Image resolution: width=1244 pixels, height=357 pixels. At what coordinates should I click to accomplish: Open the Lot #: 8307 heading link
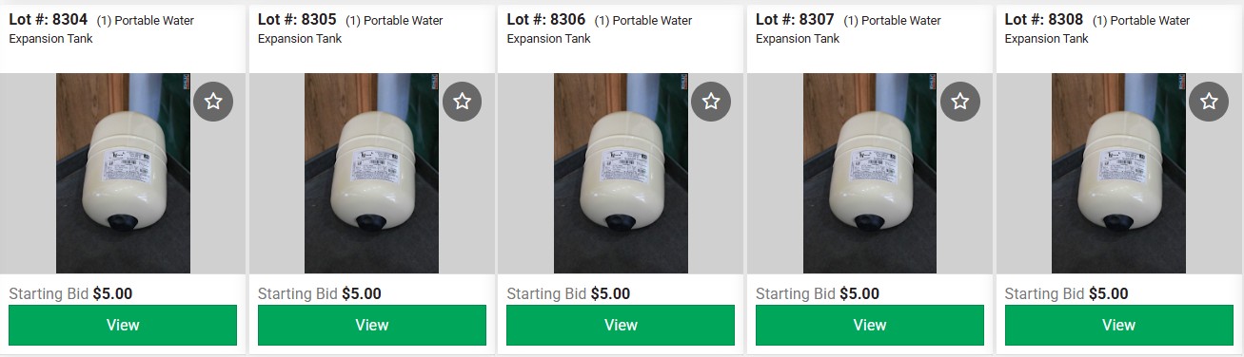796,19
